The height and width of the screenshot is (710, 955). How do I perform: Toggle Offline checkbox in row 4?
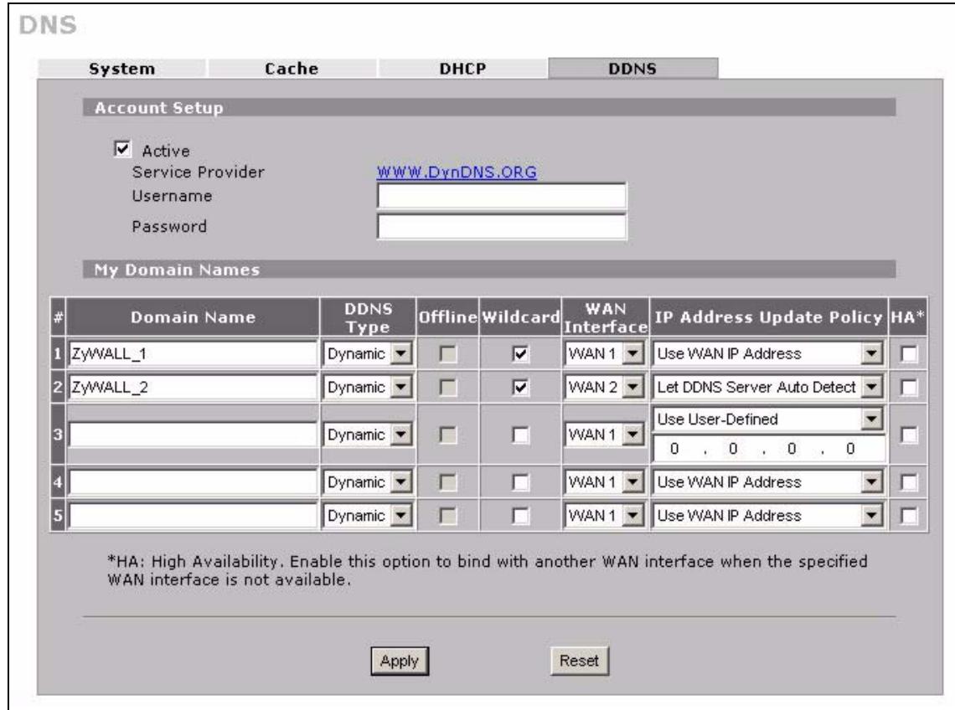pos(447,482)
